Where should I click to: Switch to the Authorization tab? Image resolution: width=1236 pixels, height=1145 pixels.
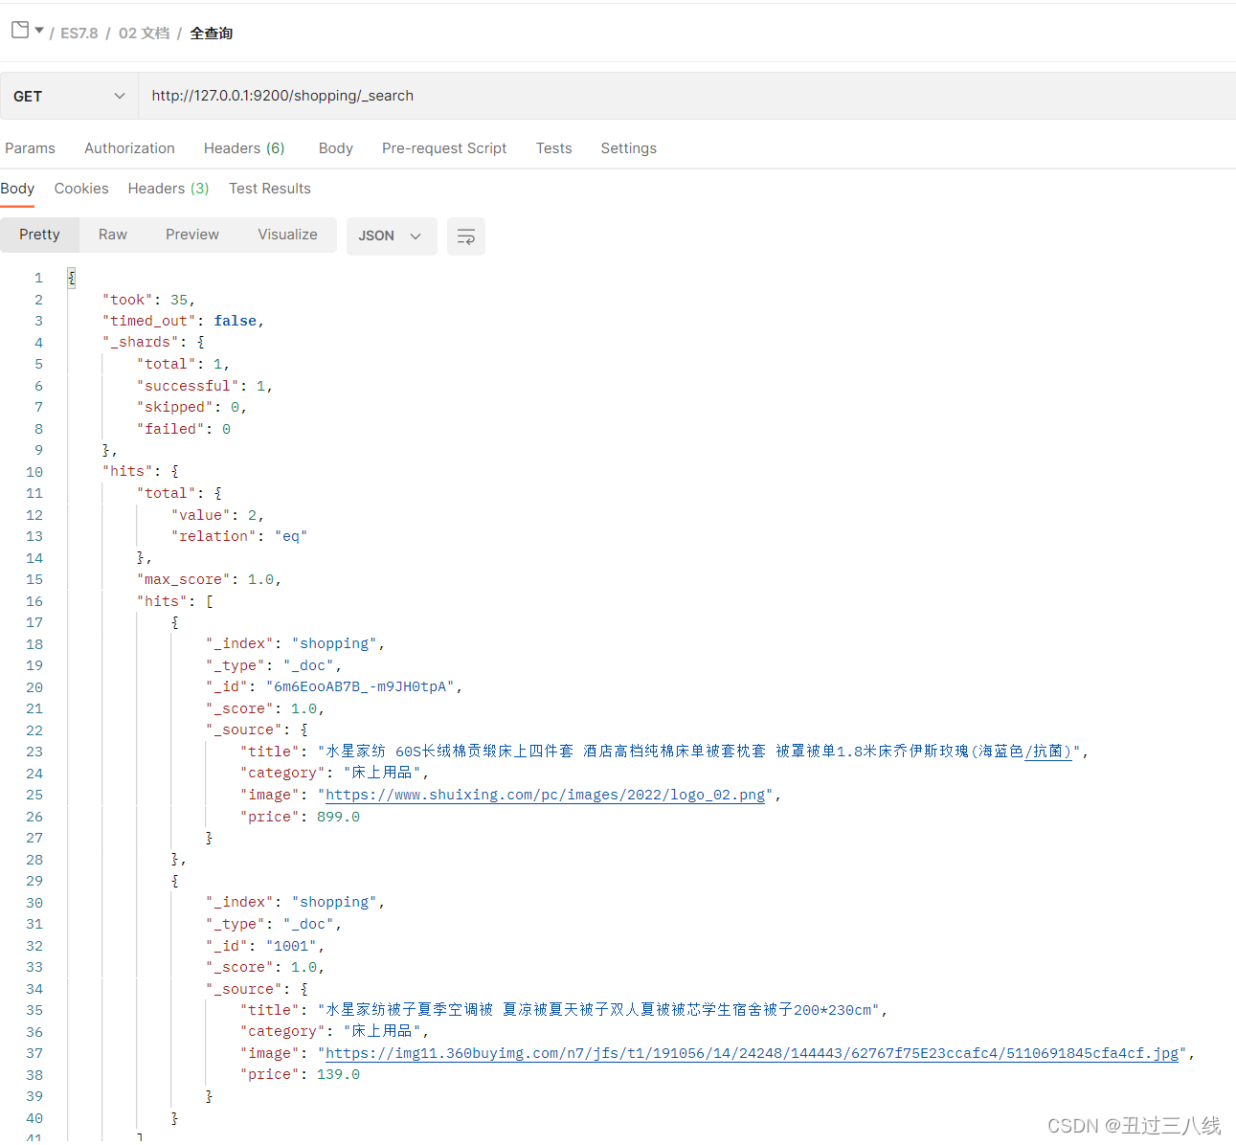(x=129, y=147)
